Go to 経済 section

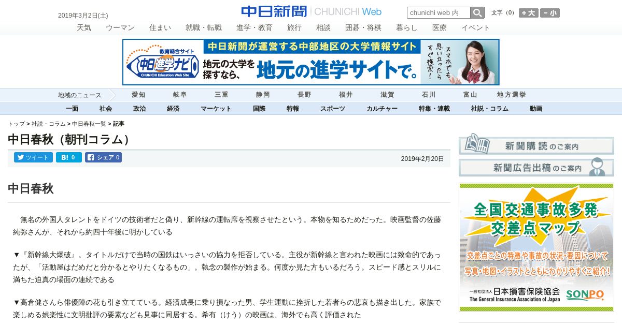[173, 109]
